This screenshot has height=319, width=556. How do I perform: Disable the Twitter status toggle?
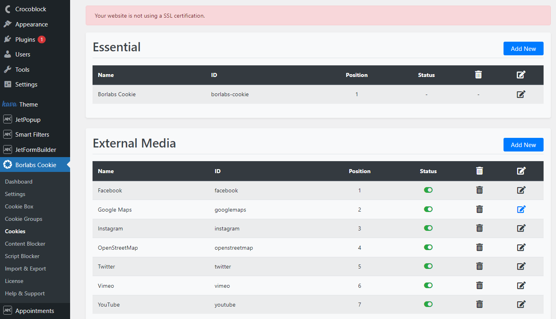click(428, 266)
